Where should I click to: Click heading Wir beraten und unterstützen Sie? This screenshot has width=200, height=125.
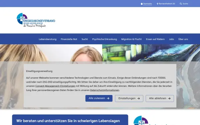[68, 121]
